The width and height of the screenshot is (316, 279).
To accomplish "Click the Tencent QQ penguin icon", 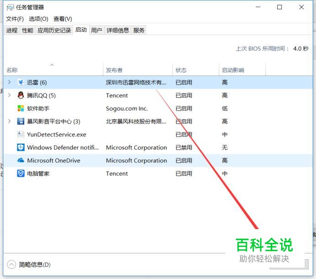I will [21, 95].
